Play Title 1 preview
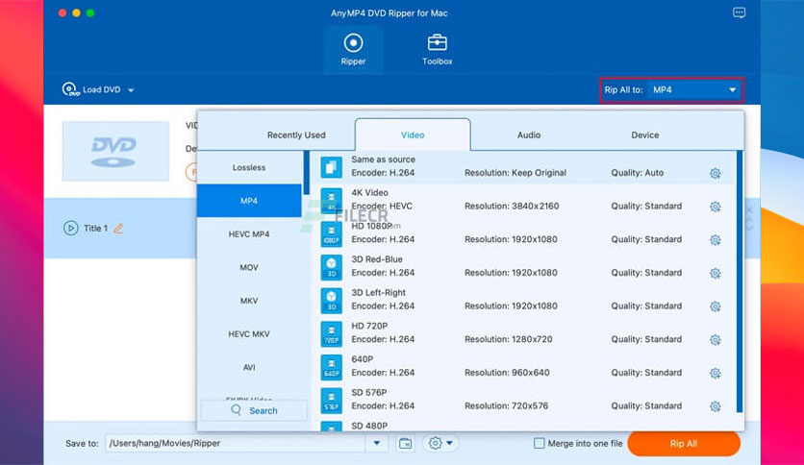The width and height of the screenshot is (804, 465). tap(70, 228)
